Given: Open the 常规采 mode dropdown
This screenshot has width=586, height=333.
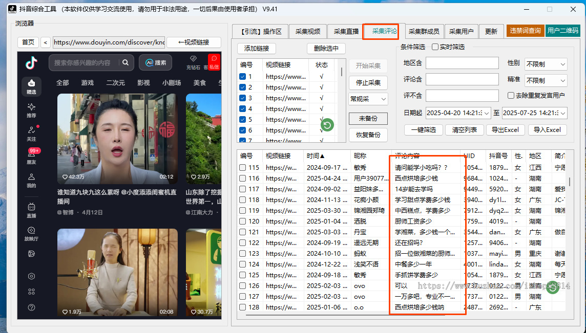Looking at the screenshot, I should pyautogui.click(x=368, y=99).
